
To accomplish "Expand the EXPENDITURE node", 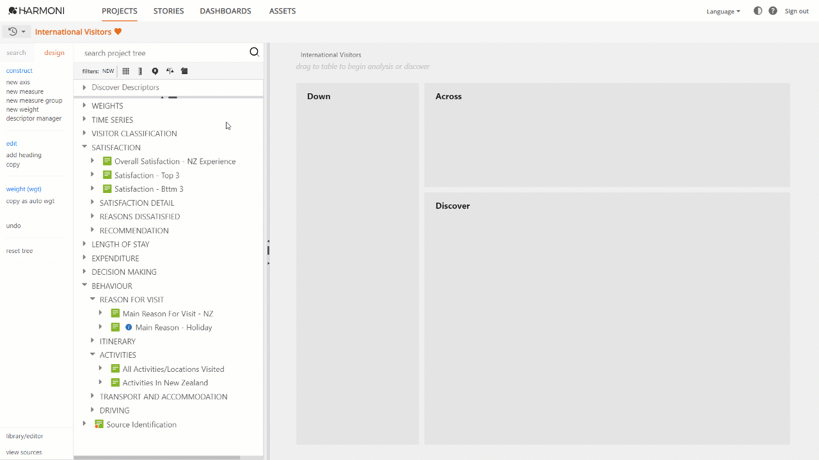I will [x=84, y=258].
